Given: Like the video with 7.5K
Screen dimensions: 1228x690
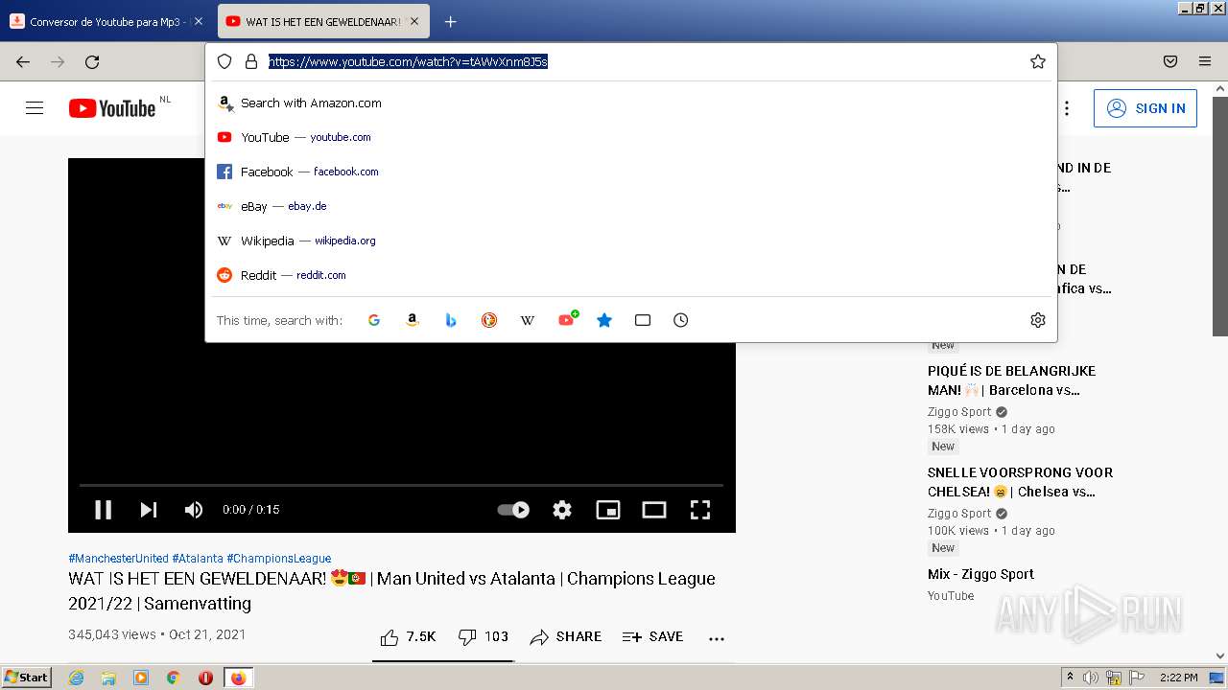Looking at the screenshot, I should [408, 636].
